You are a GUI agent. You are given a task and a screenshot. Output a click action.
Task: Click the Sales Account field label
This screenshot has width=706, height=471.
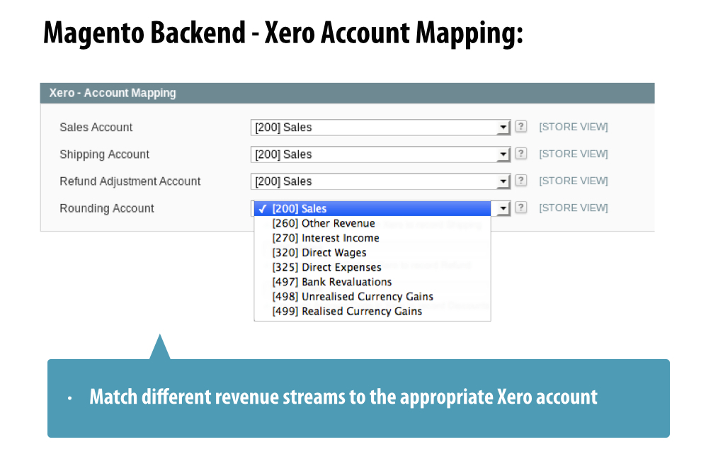[x=96, y=127]
